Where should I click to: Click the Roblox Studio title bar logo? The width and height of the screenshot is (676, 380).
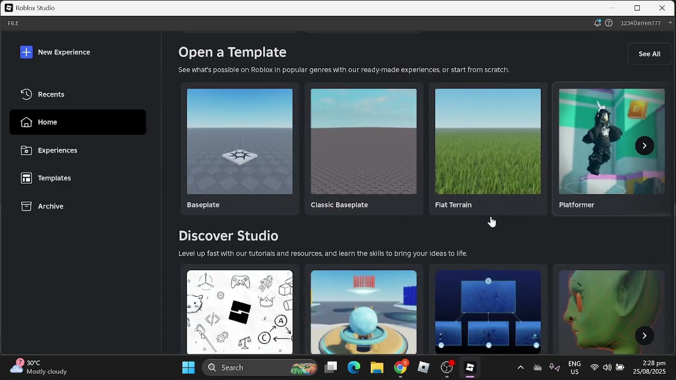(x=9, y=8)
